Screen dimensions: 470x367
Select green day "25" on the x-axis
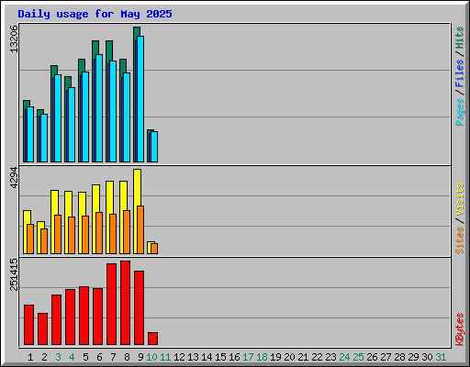tap(358, 357)
